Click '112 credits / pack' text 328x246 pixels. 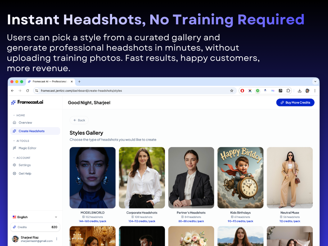tap(290, 221)
